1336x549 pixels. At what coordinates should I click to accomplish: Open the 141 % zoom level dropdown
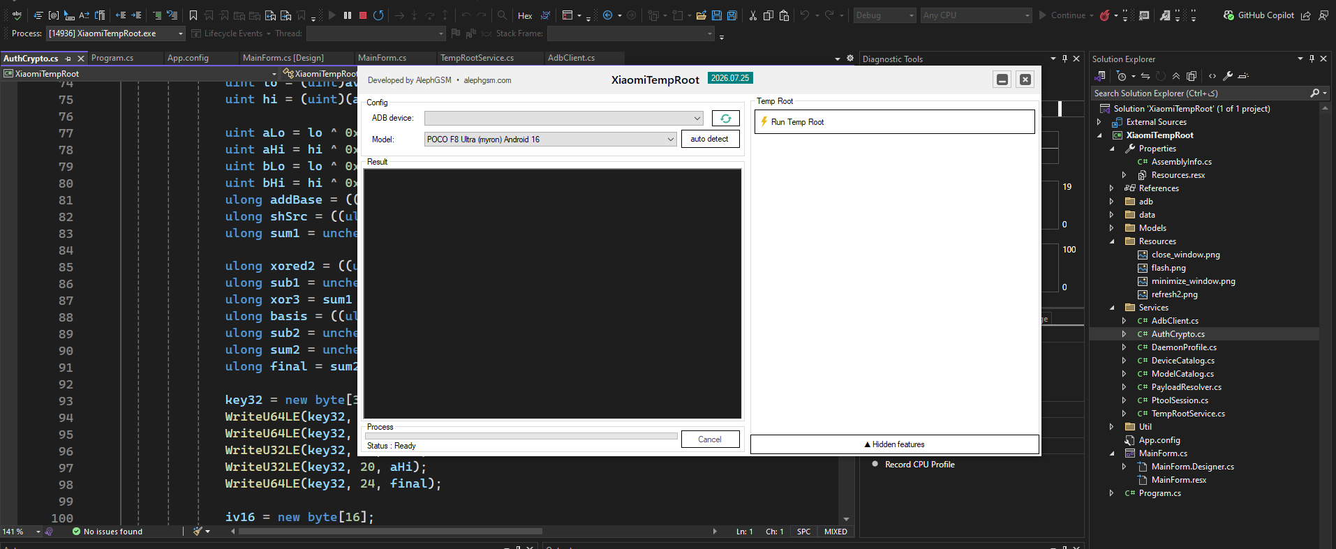(22, 532)
